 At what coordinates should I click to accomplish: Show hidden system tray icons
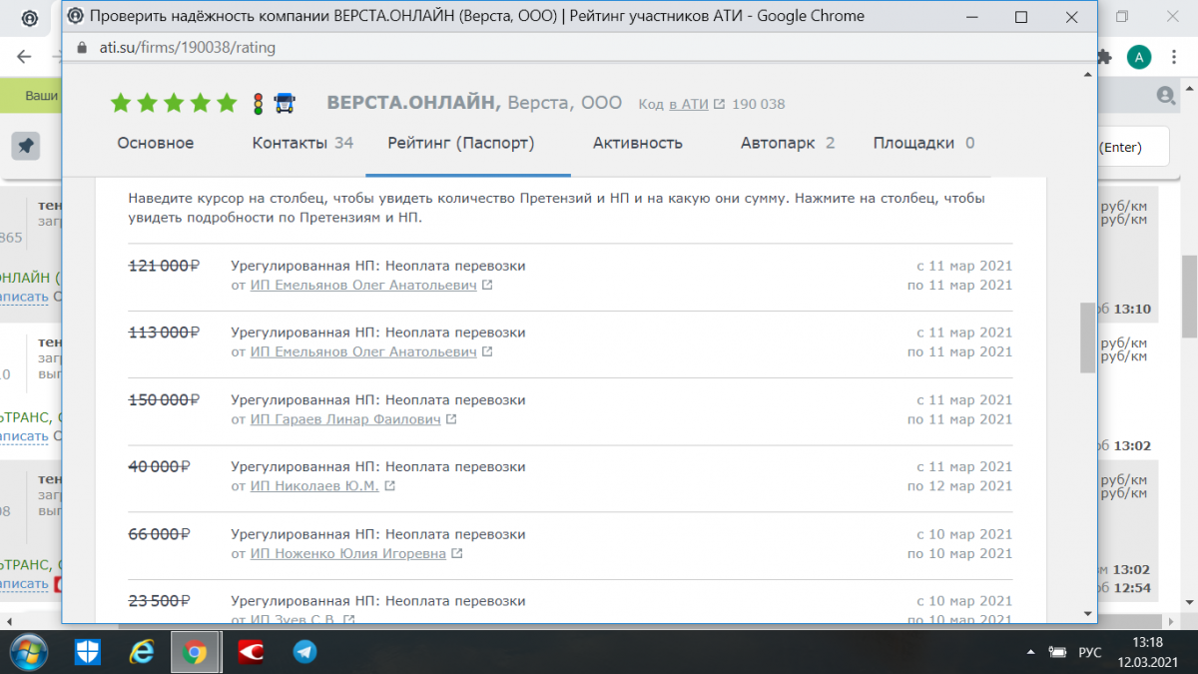(1031, 652)
